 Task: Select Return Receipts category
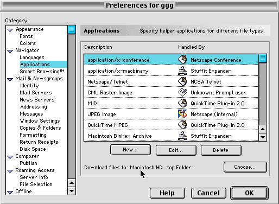click(x=39, y=142)
